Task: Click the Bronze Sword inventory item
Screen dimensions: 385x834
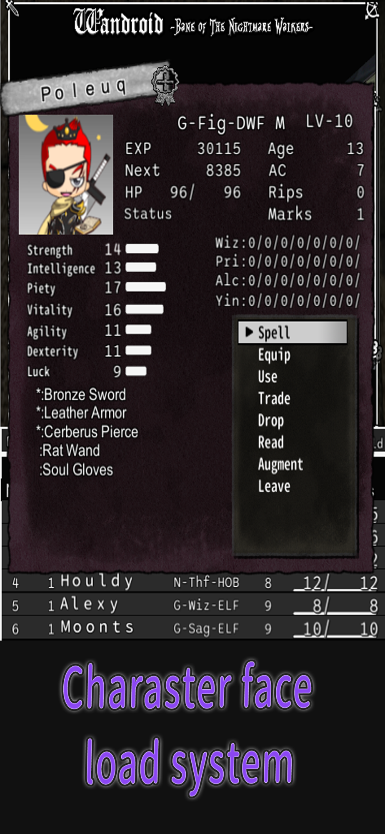Action: tap(81, 394)
